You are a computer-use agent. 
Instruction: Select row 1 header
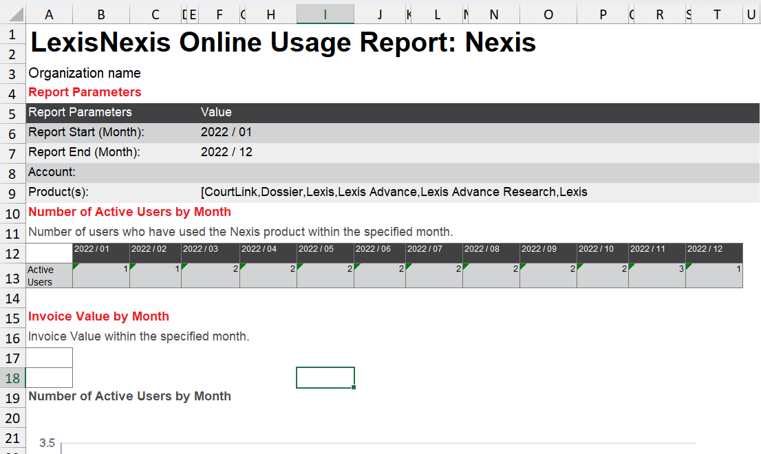tap(12, 34)
